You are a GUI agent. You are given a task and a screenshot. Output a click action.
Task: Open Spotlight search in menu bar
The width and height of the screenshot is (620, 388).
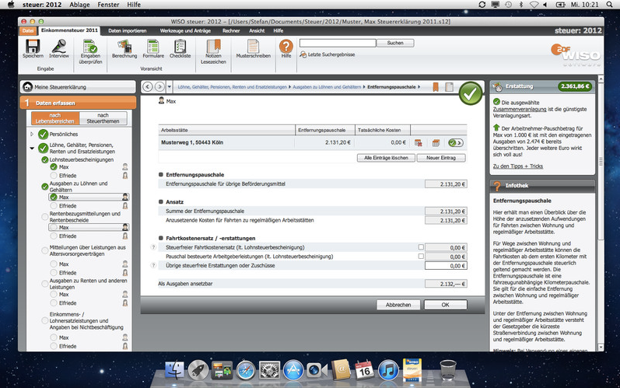coord(609,5)
